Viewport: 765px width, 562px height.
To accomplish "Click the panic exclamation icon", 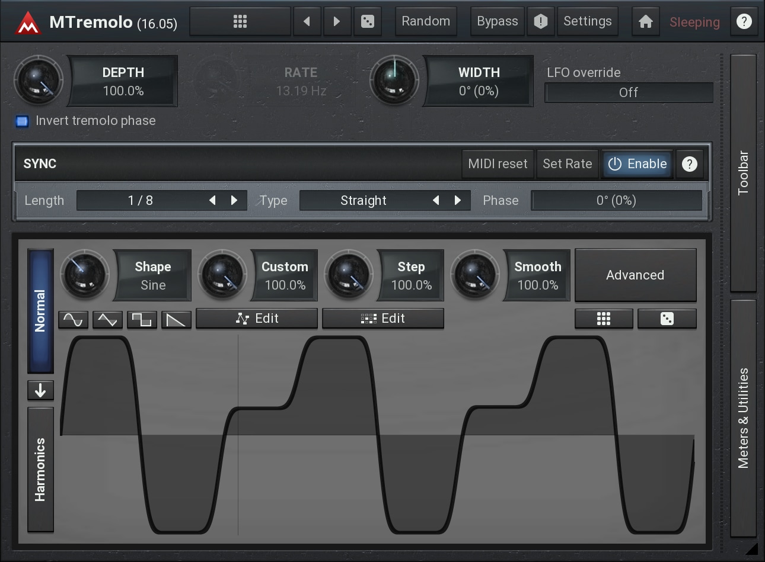I will pyautogui.click(x=540, y=22).
